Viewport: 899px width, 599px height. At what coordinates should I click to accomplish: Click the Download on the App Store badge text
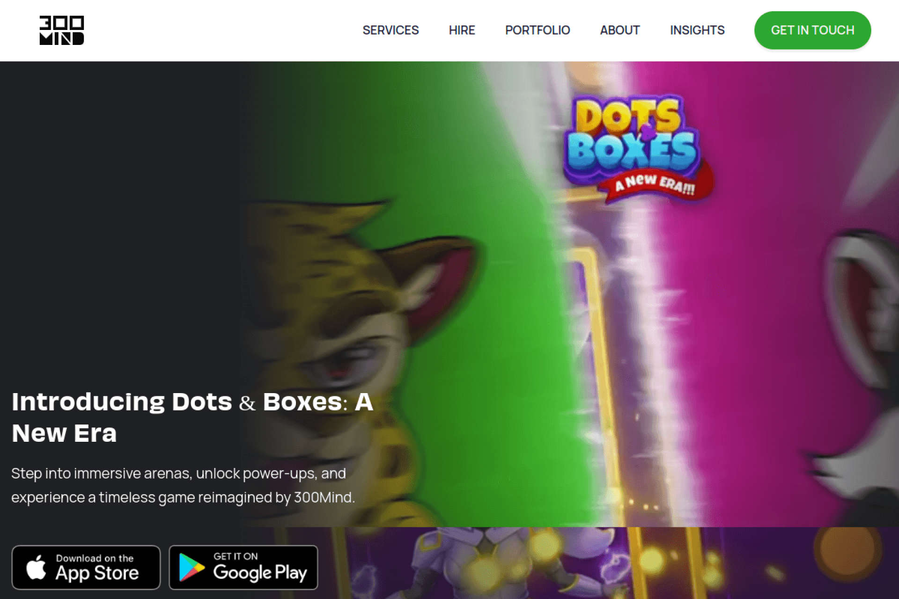click(97, 567)
